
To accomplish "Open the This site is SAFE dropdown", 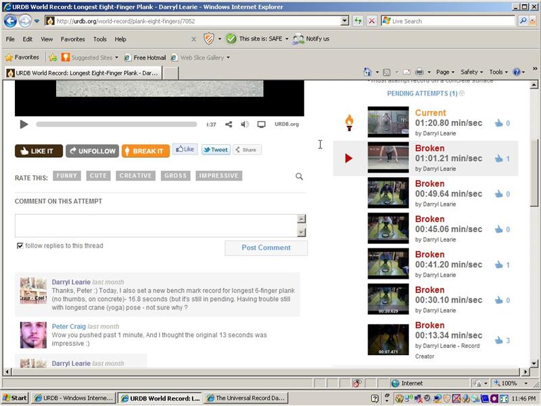I will 287,39.
